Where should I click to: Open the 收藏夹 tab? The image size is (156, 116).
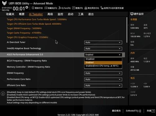(10, 14)
